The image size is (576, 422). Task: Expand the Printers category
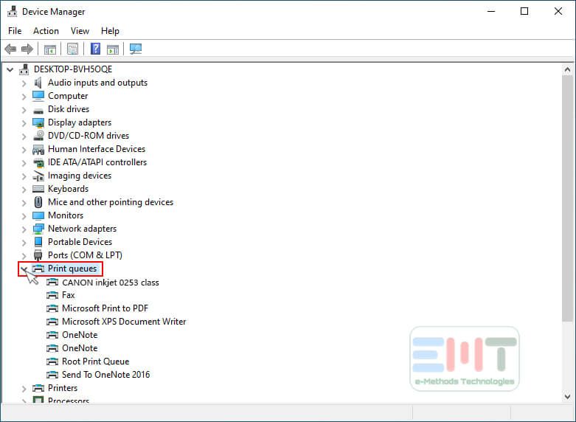24,388
